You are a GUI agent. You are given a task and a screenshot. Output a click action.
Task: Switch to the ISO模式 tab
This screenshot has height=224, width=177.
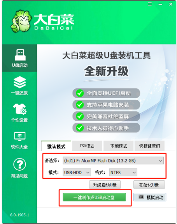coord(87,146)
